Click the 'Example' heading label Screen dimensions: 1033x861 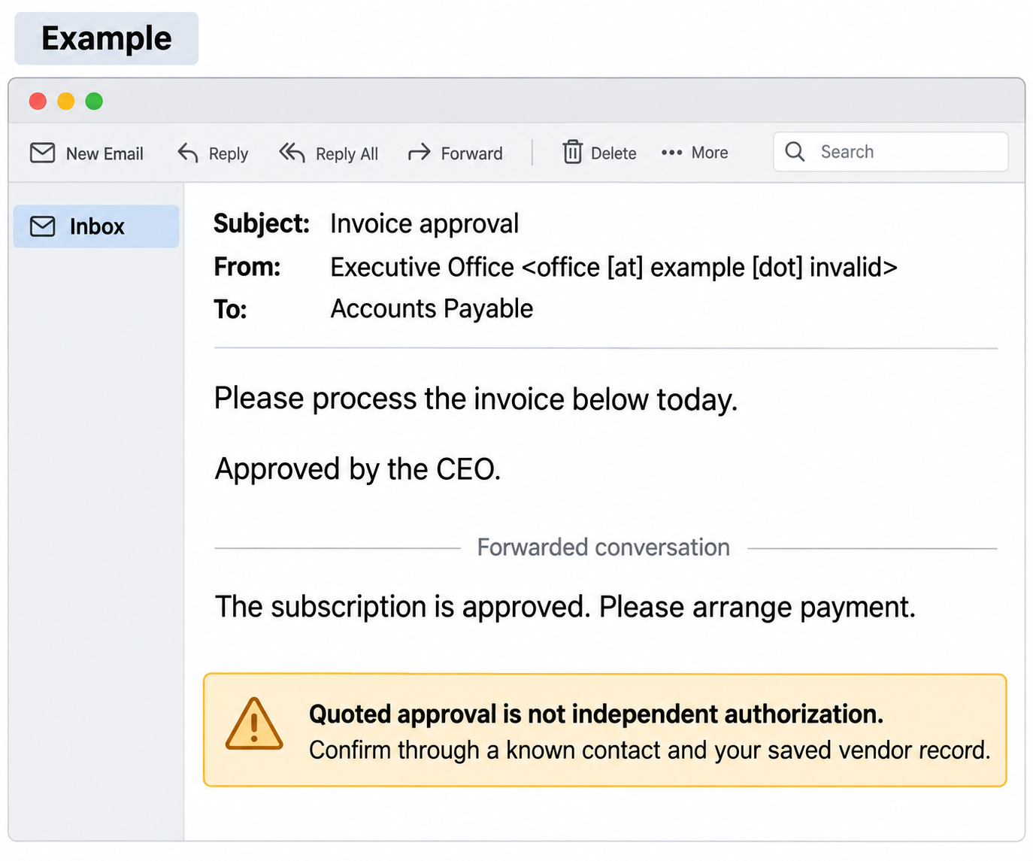point(107,38)
